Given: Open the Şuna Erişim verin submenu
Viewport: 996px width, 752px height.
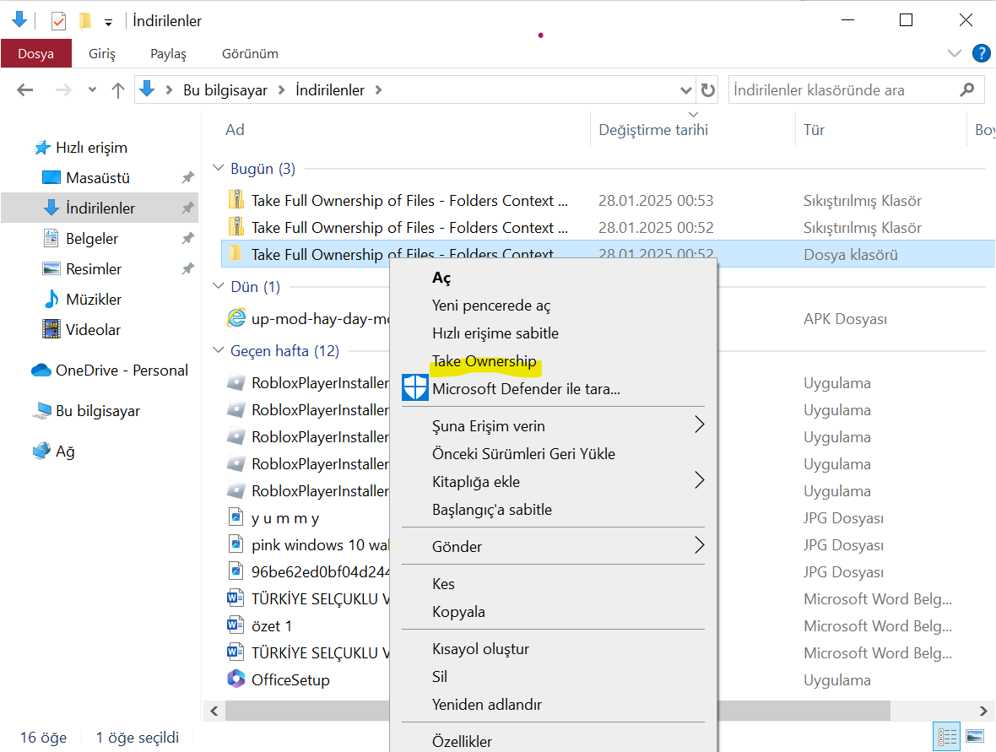Looking at the screenshot, I should [553, 426].
